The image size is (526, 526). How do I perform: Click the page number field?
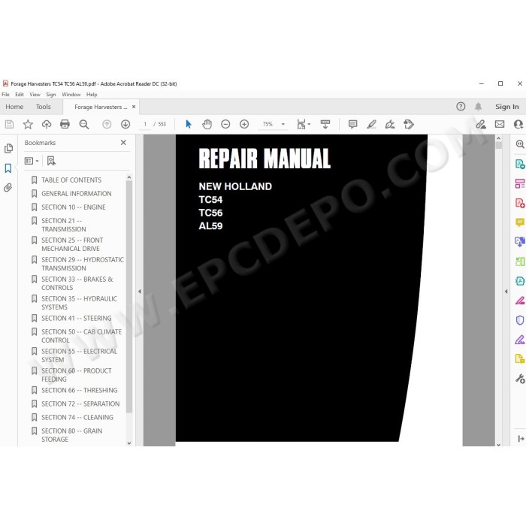(145, 124)
